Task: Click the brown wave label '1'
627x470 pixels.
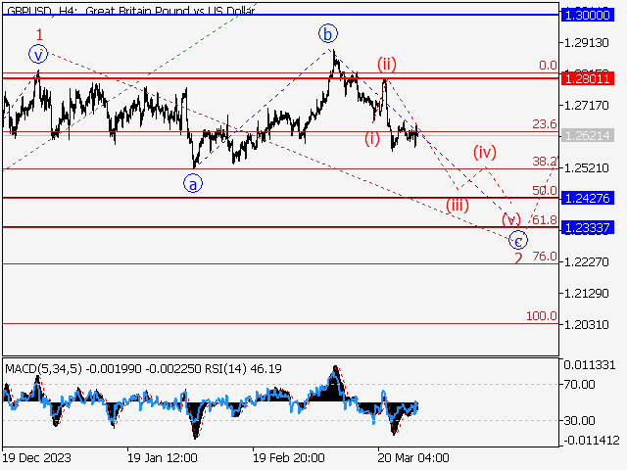Action: (39, 35)
